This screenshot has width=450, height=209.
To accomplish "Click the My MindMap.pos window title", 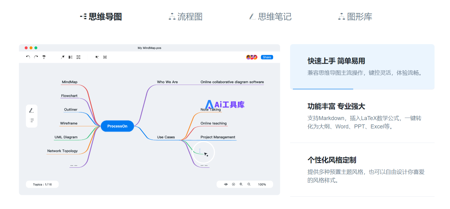I will pyautogui.click(x=149, y=48).
